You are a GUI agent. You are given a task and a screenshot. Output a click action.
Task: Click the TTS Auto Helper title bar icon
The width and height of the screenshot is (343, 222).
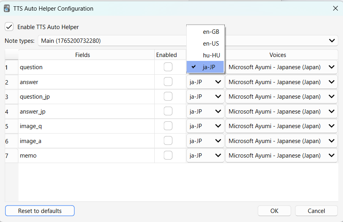[7, 8]
